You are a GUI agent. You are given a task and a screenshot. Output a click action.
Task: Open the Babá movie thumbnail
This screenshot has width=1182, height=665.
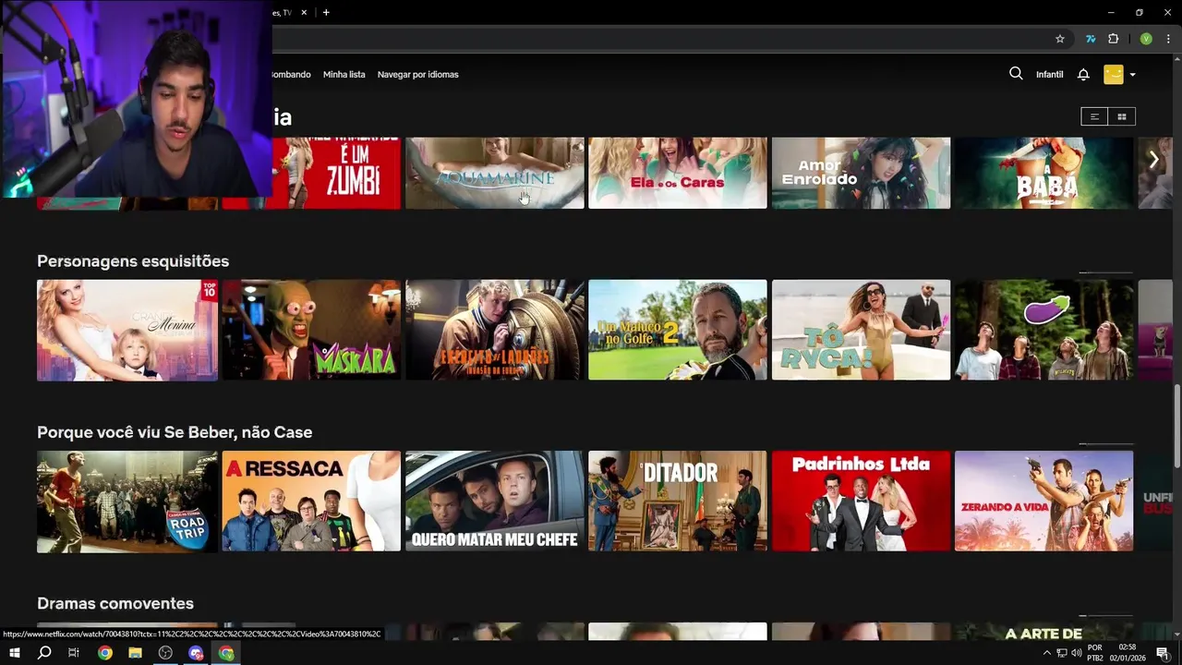point(1043,173)
